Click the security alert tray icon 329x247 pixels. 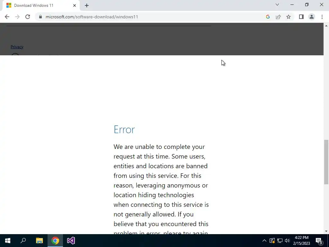[272, 241]
